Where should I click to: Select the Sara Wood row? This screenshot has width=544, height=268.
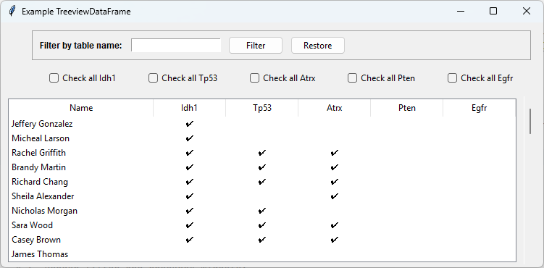tap(262, 225)
